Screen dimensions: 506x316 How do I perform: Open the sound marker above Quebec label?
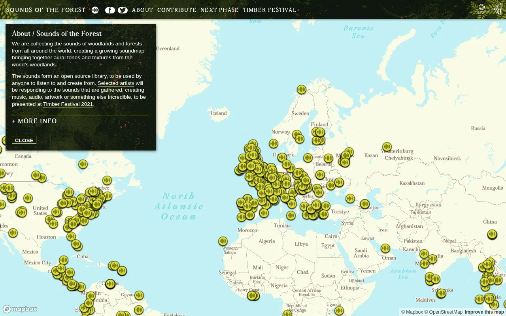click(107, 181)
